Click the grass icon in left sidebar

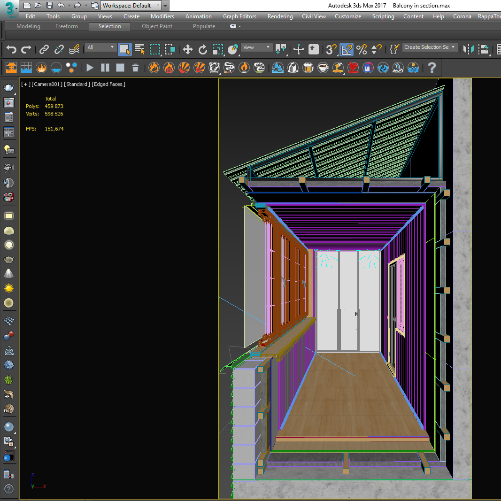tap(8, 379)
